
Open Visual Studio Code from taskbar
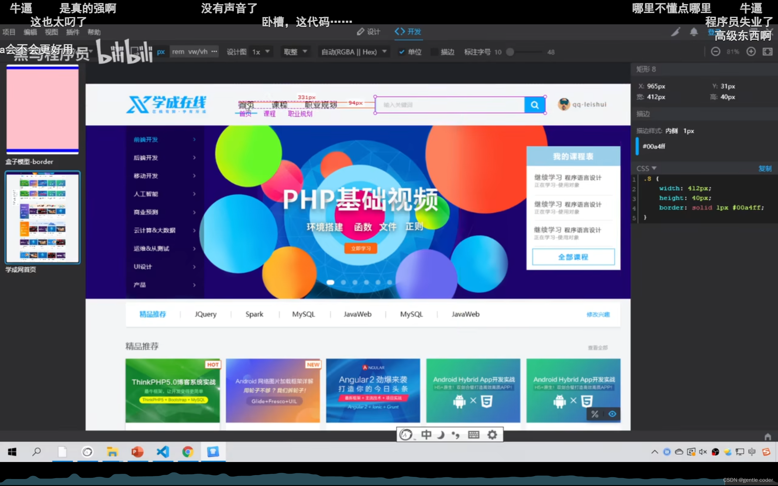pos(163,452)
